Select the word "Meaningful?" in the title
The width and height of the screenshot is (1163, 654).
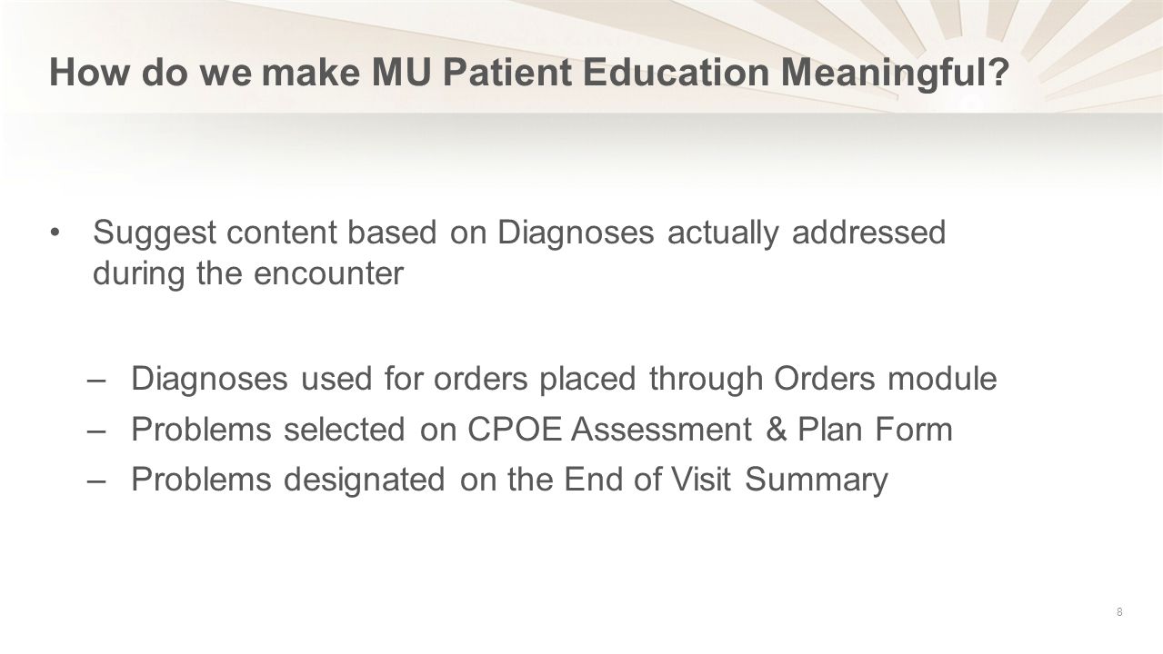point(888,73)
